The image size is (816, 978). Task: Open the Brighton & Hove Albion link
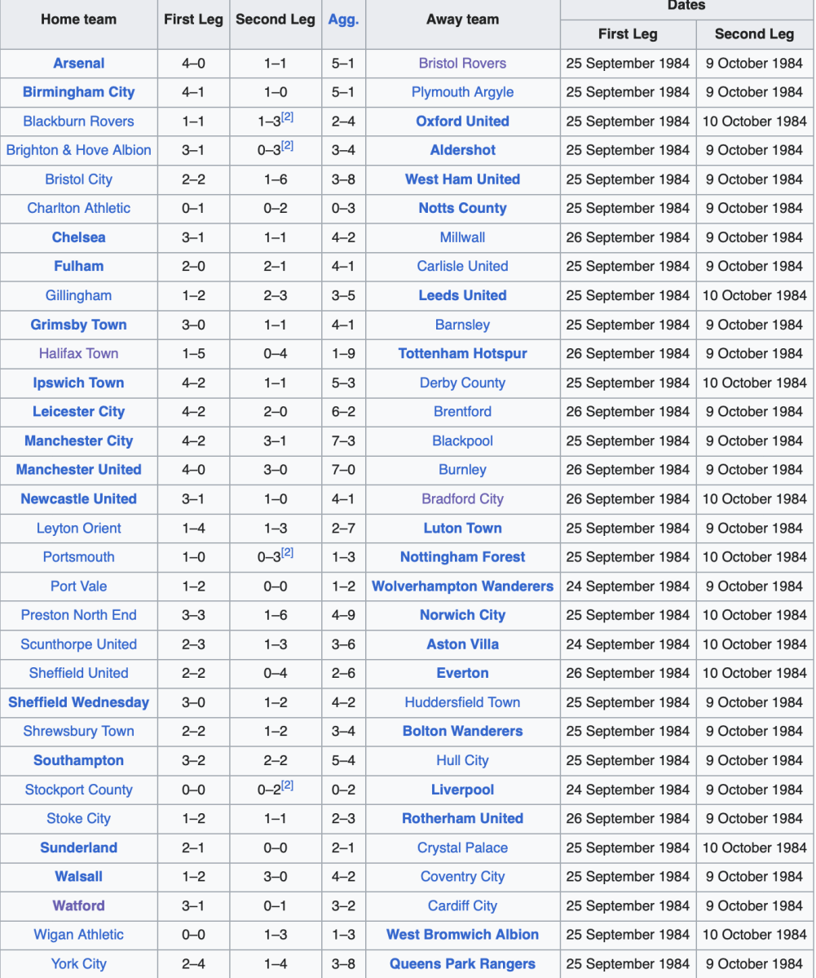79,150
